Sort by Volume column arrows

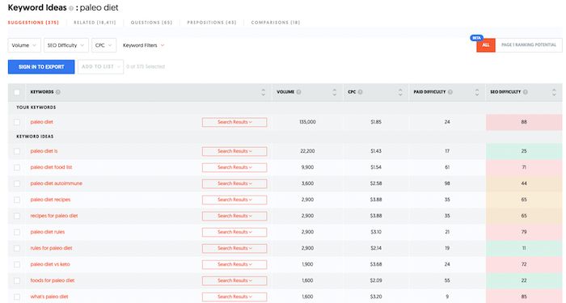click(334, 92)
